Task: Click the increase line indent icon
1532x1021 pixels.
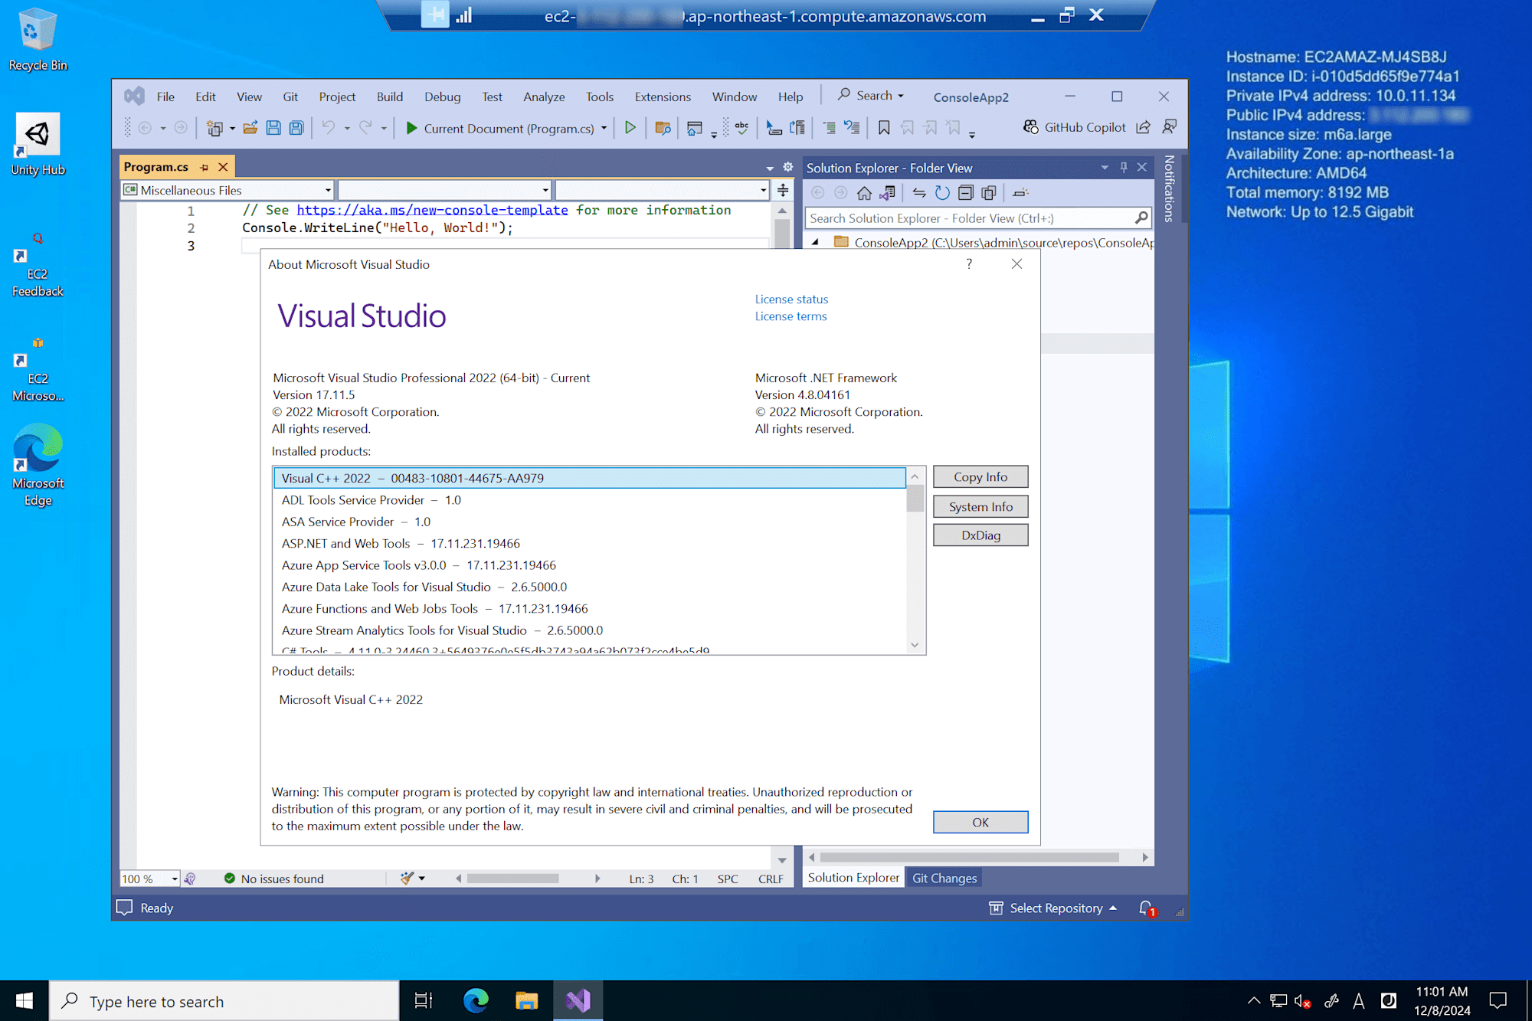Action: pyautogui.click(x=829, y=128)
